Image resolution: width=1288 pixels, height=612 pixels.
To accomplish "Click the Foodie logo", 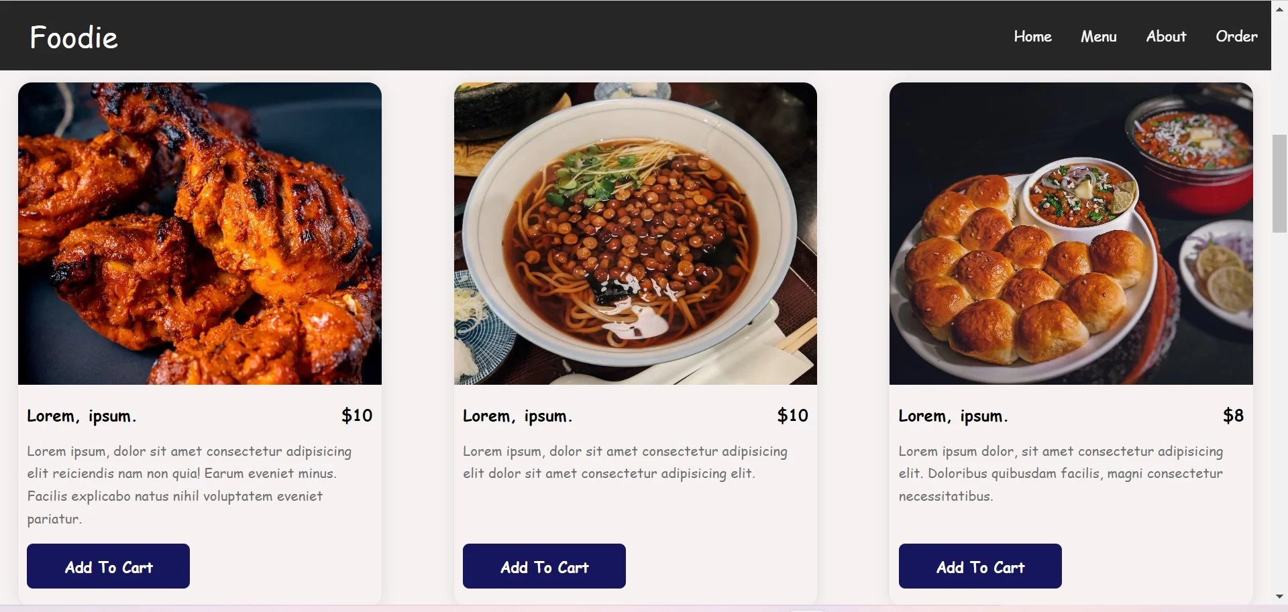I will [73, 37].
